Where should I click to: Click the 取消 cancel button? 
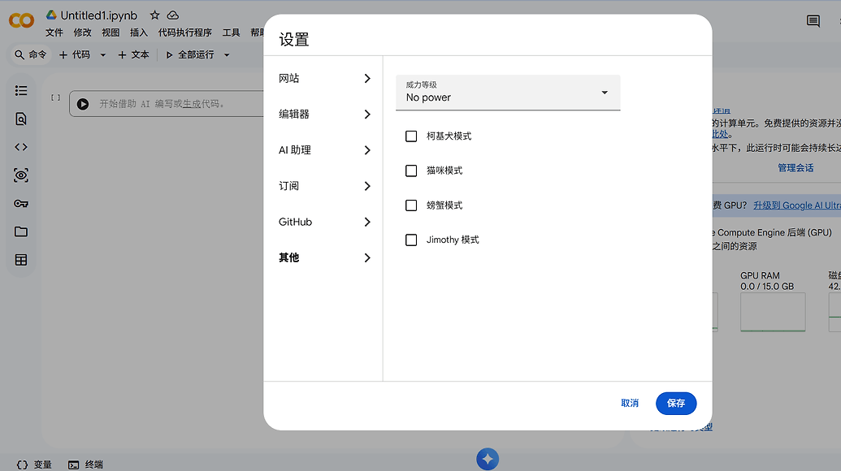pyautogui.click(x=630, y=403)
